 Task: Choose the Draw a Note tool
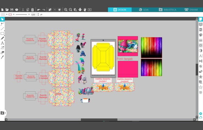[x=2, y=48]
